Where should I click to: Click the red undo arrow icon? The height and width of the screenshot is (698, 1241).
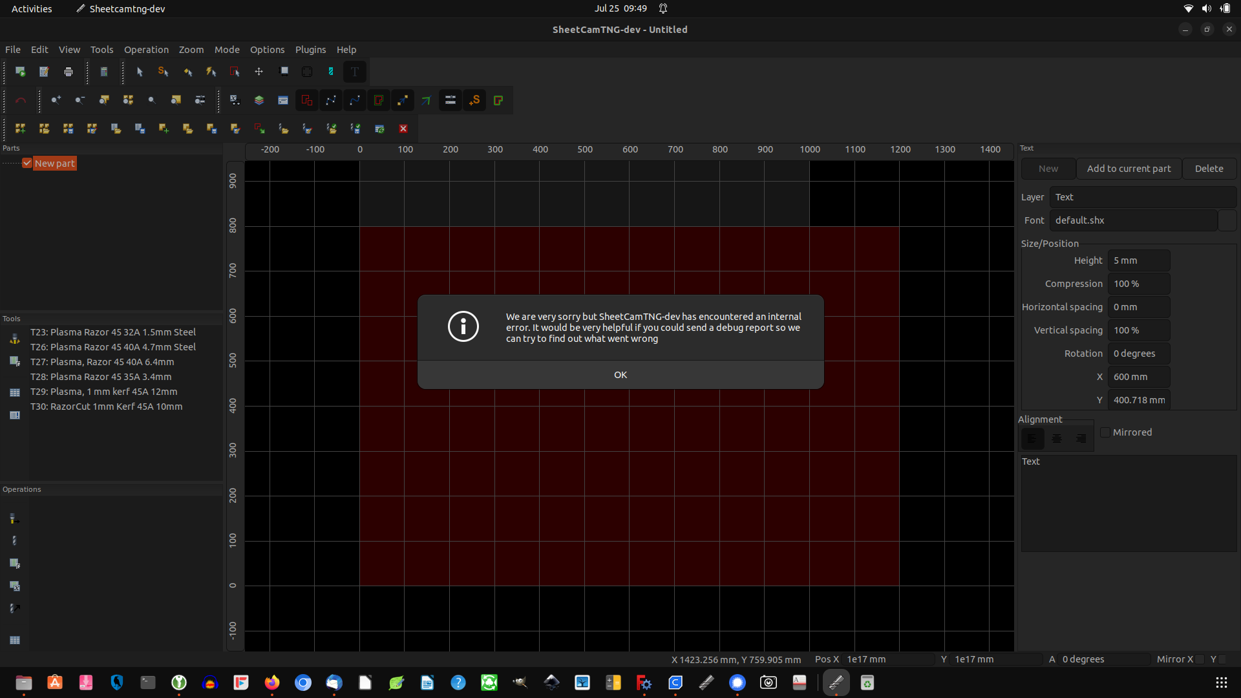click(x=21, y=100)
